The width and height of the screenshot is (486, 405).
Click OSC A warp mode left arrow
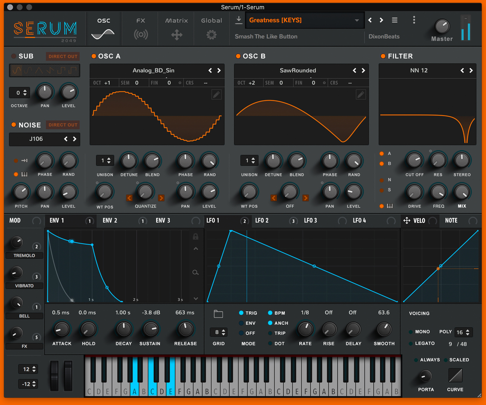tap(129, 198)
